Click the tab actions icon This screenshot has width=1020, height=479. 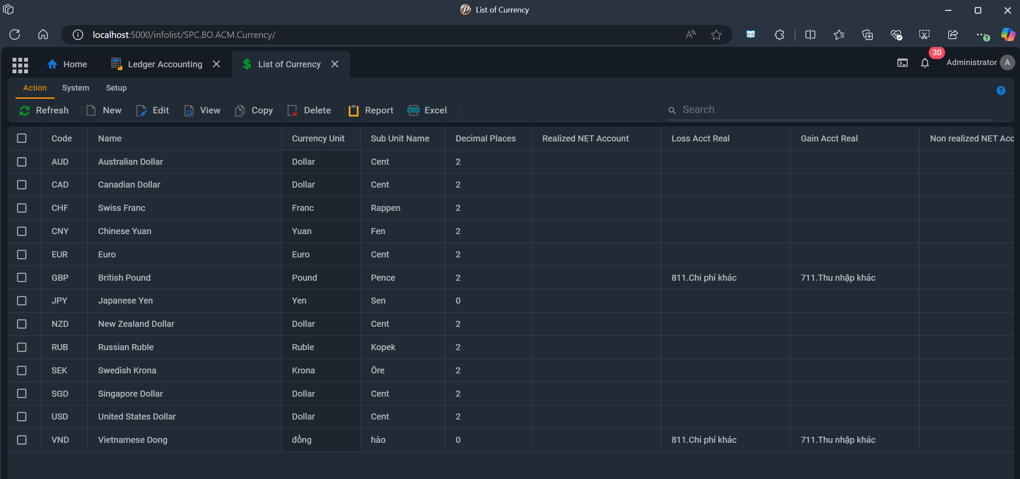pos(8,9)
